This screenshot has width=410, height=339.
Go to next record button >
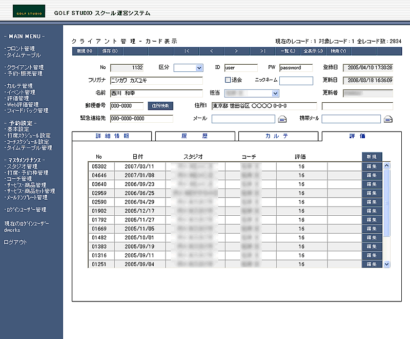pos(236,51)
